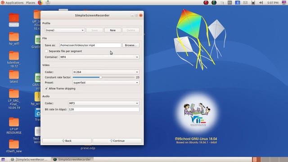
Task: Open the video Codec dropdown H.264
Action: 106,72
